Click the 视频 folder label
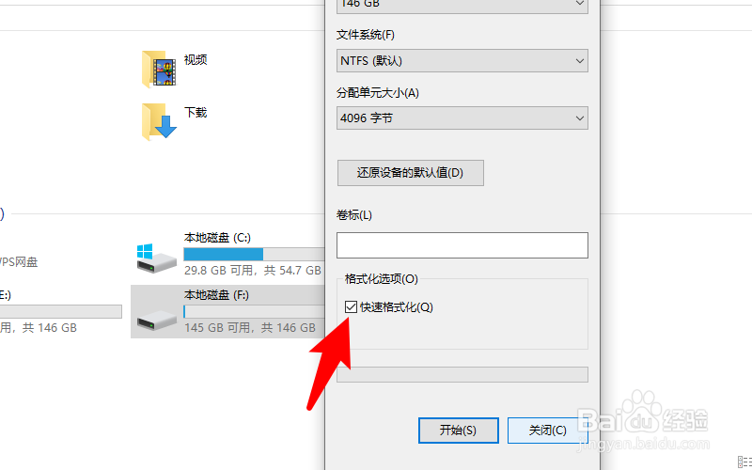The image size is (752, 470). pyautogui.click(x=196, y=60)
